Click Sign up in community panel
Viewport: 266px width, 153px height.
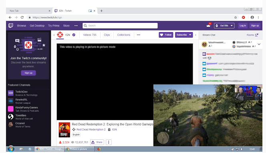click(28, 73)
